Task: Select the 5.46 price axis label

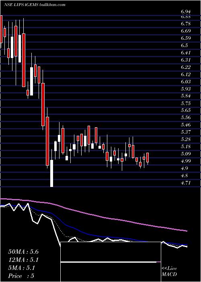Action: click(186, 125)
